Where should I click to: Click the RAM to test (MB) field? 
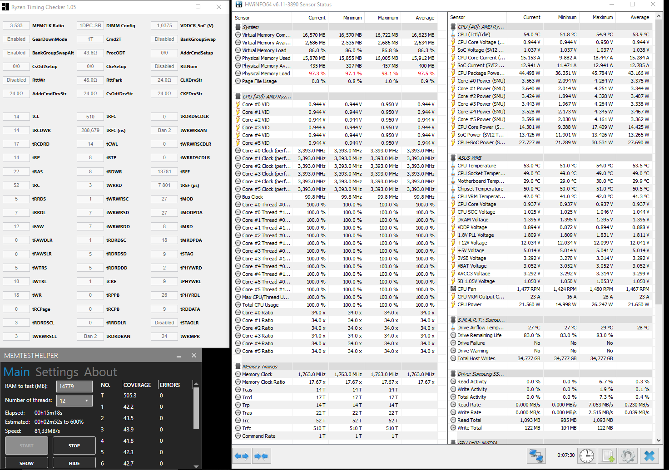point(74,386)
